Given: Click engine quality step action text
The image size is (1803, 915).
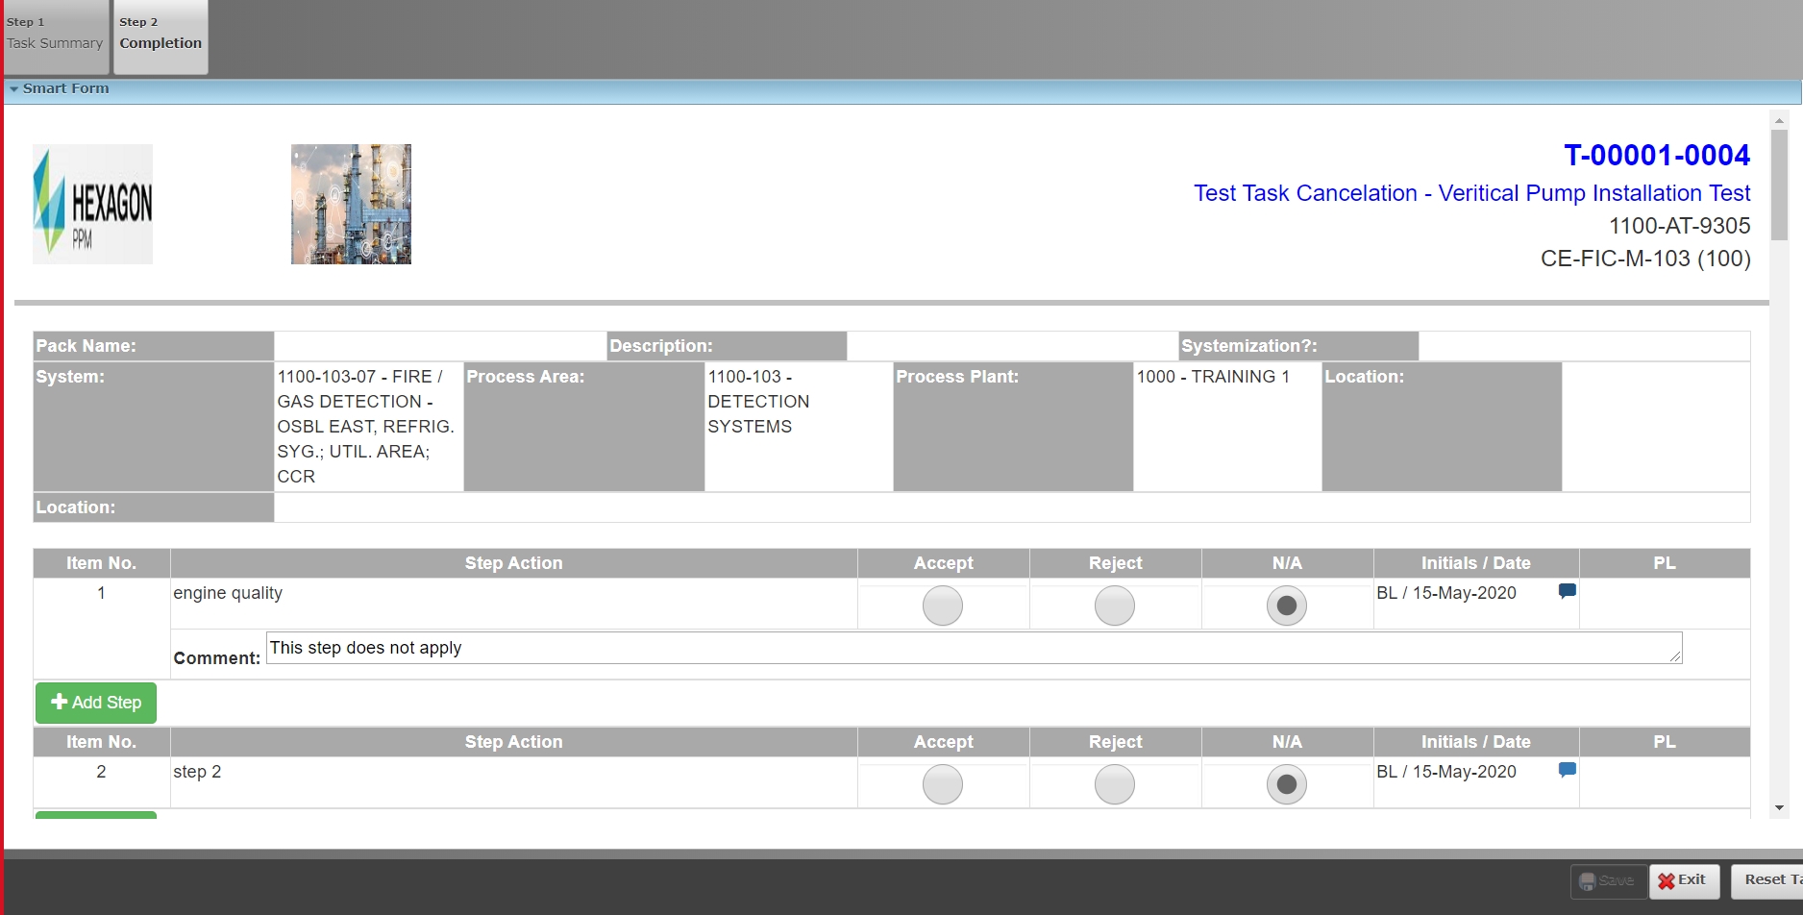Looking at the screenshot, I should (228, 593).
